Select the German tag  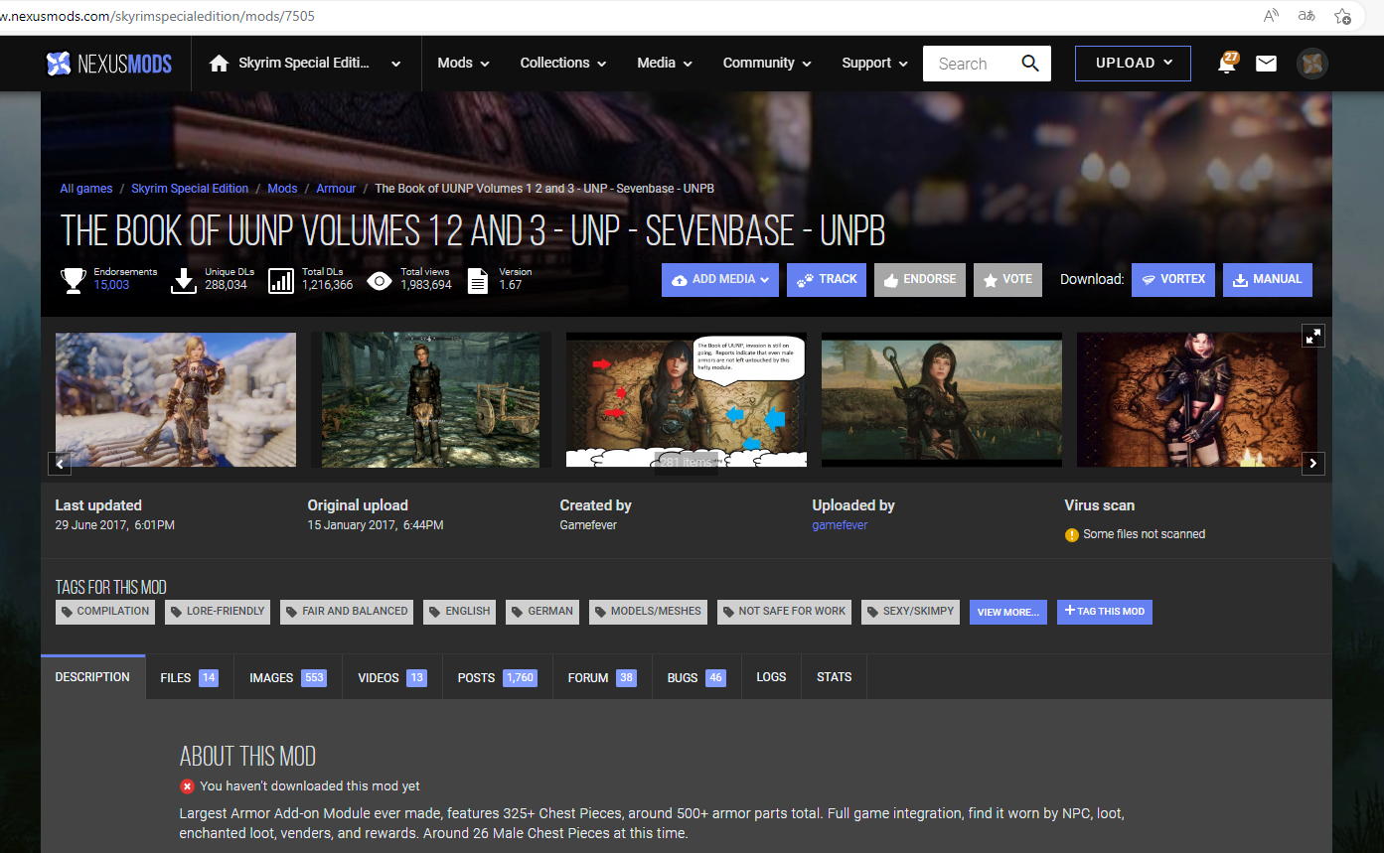pos(542,612)
